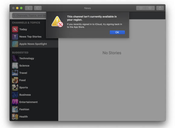The image size is (175, 128).
Task: Click the Technology topic thumbnail
Action: pyautogui.click(x=15, y=58)
